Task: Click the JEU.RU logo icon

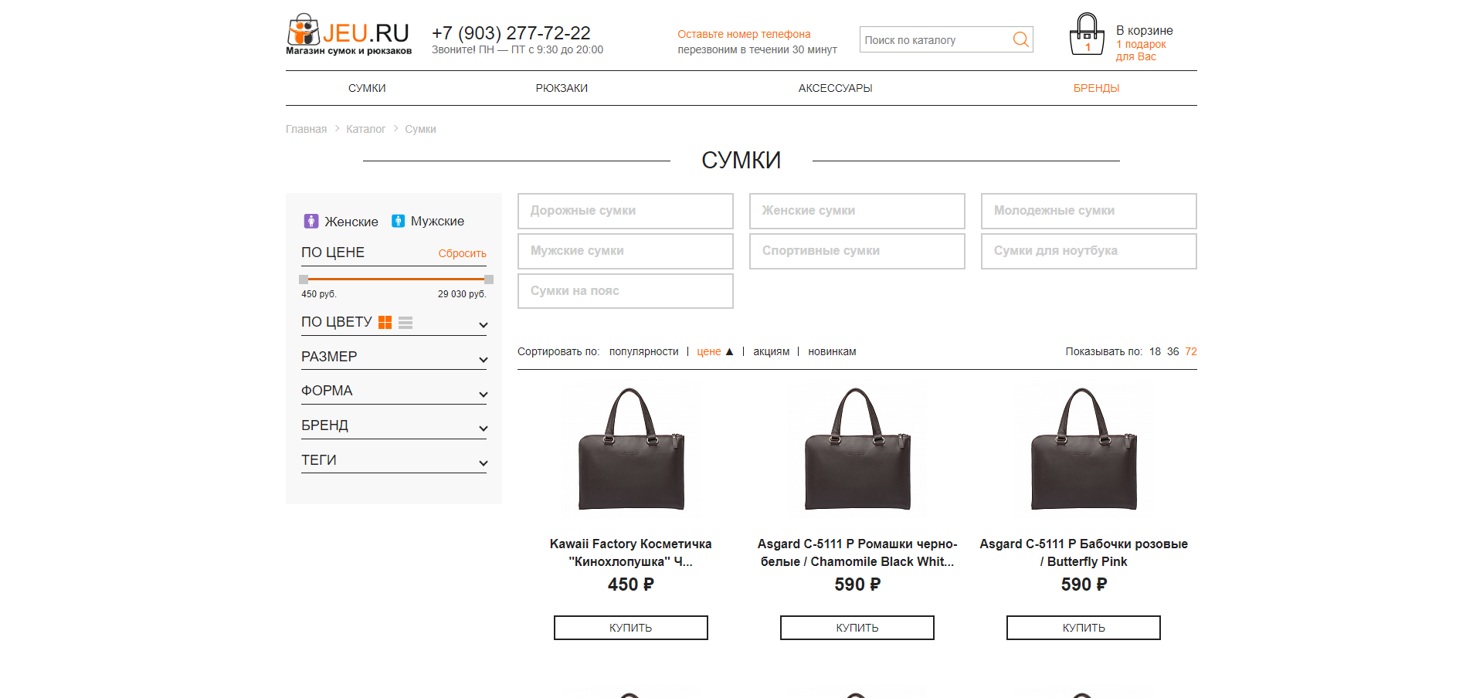Action: tap(303, 30)
